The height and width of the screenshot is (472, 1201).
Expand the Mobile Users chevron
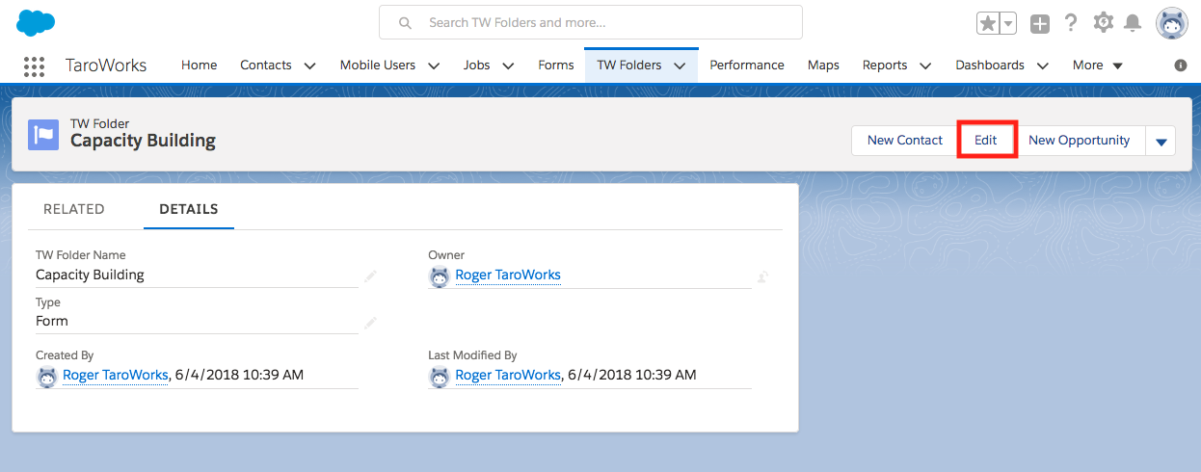(x=434, y=66)
